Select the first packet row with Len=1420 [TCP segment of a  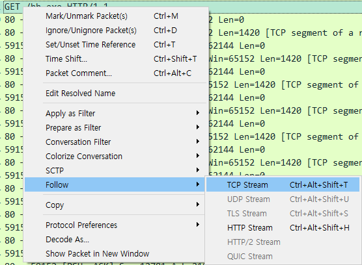tap(181, 32)
